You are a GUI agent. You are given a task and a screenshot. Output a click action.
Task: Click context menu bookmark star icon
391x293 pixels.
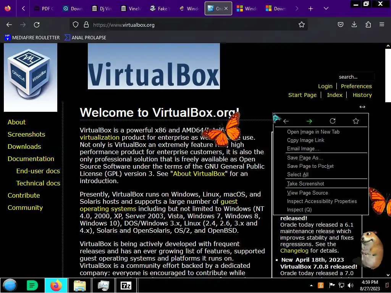(356, 121)
